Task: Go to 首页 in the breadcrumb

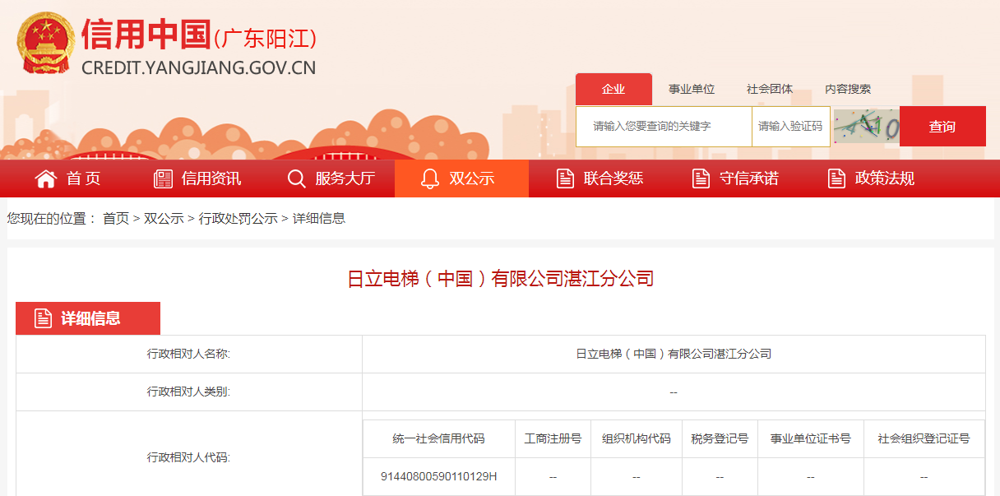Action: click(x=116, y=219)
